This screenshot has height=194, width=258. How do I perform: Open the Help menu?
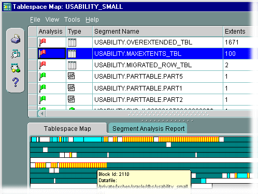pyautogui.click(x=92, y=20)
